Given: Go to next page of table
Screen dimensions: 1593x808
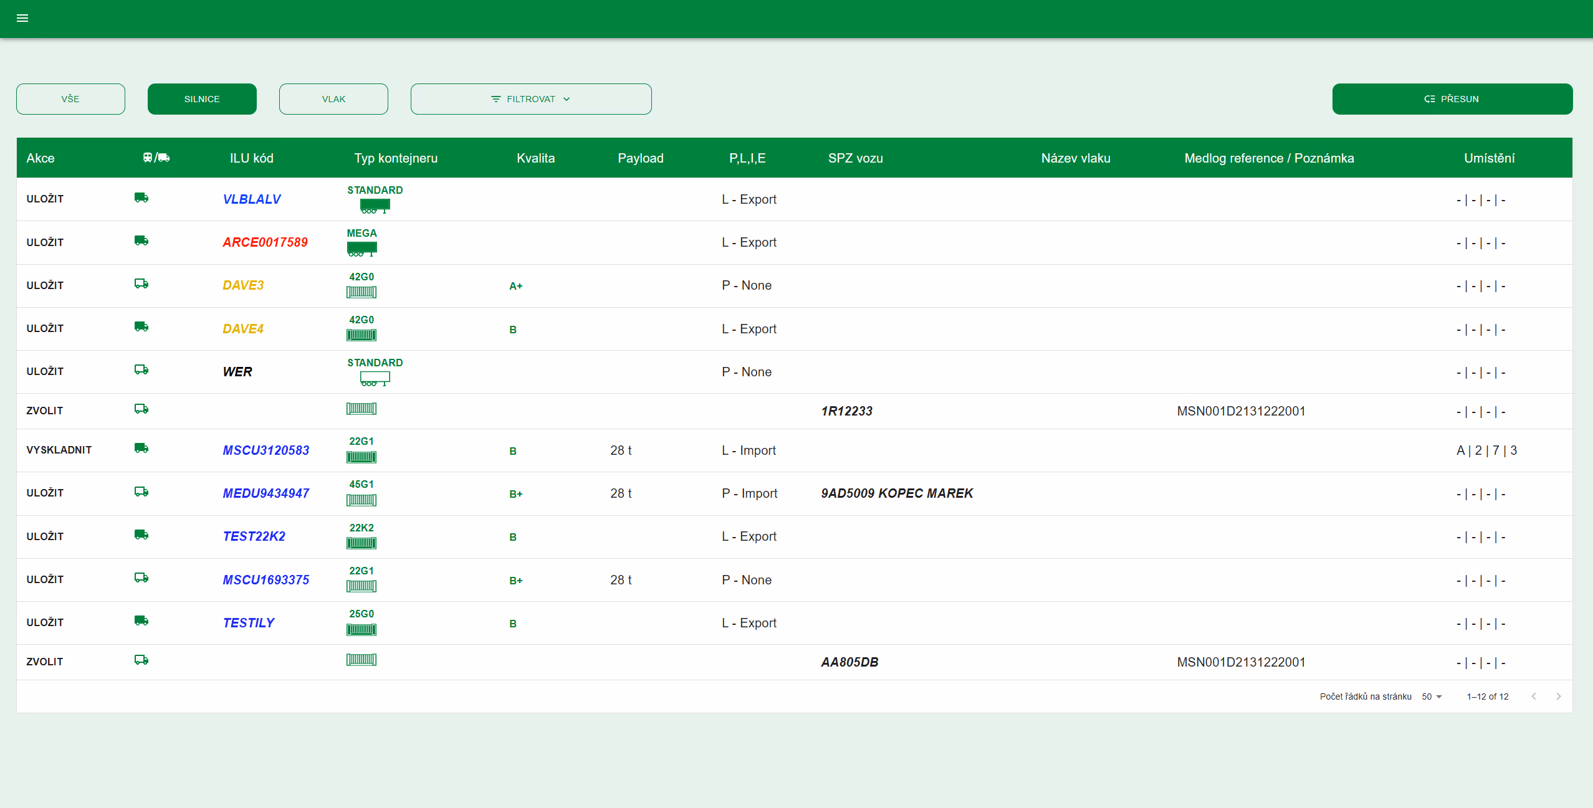Looking at the screenshot, I should (1558, 696).
